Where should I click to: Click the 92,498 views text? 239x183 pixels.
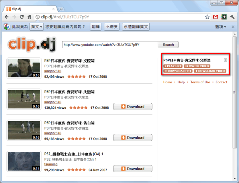point(54,77)
